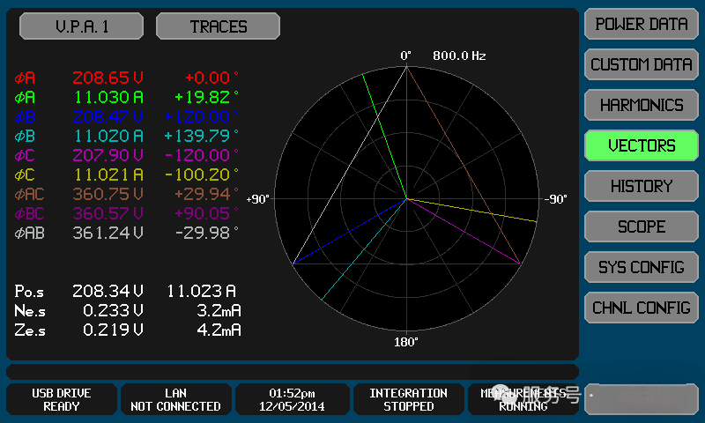Image resolution: width=705 pixels, height=423 pixels.
Task: Tap the LAN NOT CONNECTED status box
Action: pos(175,399)
